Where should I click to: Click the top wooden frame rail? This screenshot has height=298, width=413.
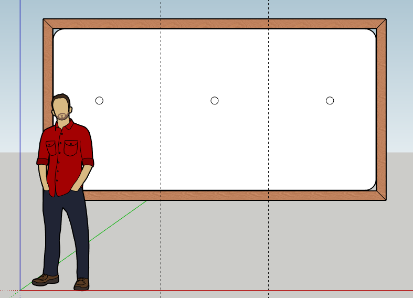pos(215,24)
